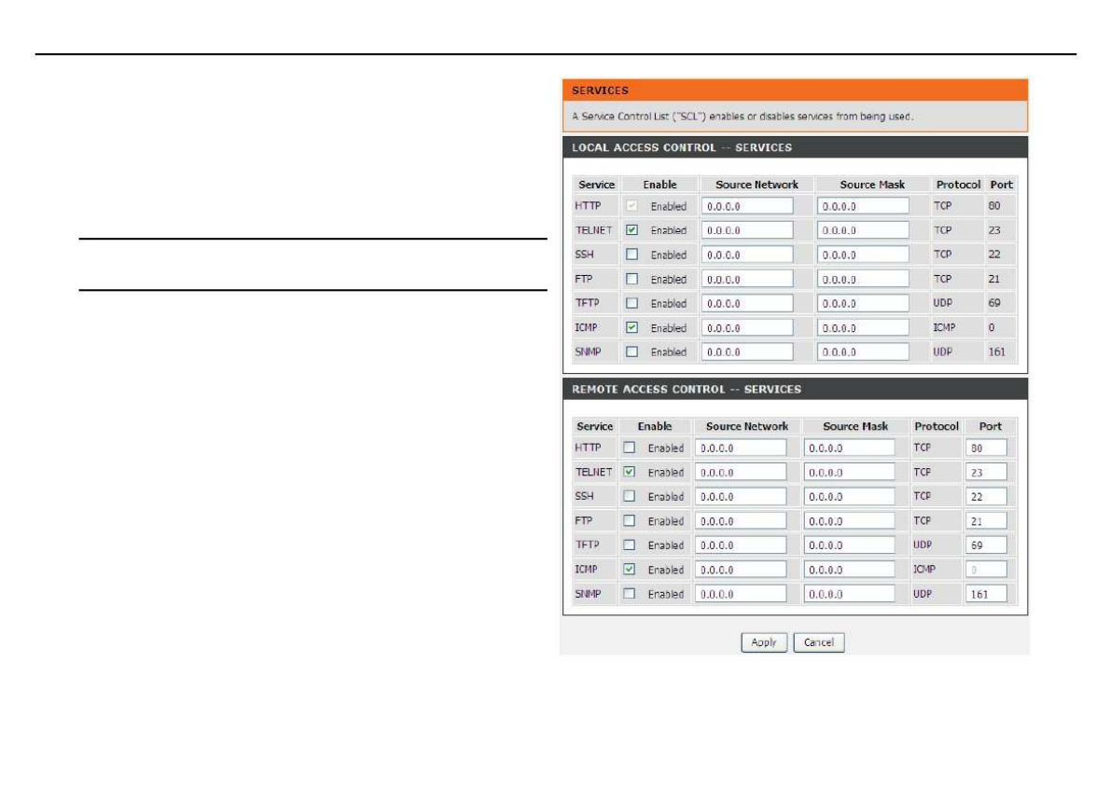Edit local TFTP Source Mask field
Image resolution: width=1110 pixels, height=786 pixels.
coord(863,303)
